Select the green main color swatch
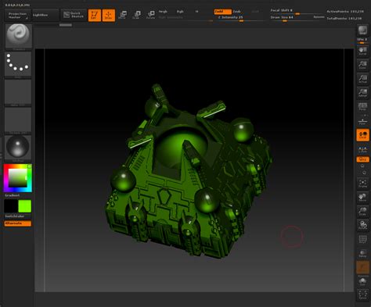 click(x=25, y=206)
